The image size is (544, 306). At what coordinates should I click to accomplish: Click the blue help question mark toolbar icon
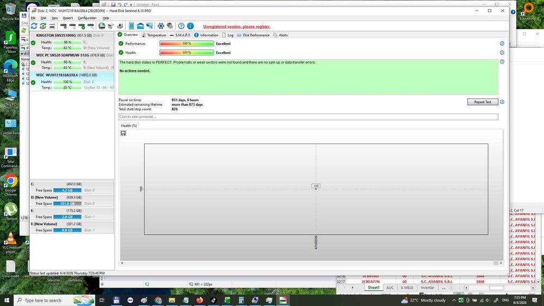(181, 26)
